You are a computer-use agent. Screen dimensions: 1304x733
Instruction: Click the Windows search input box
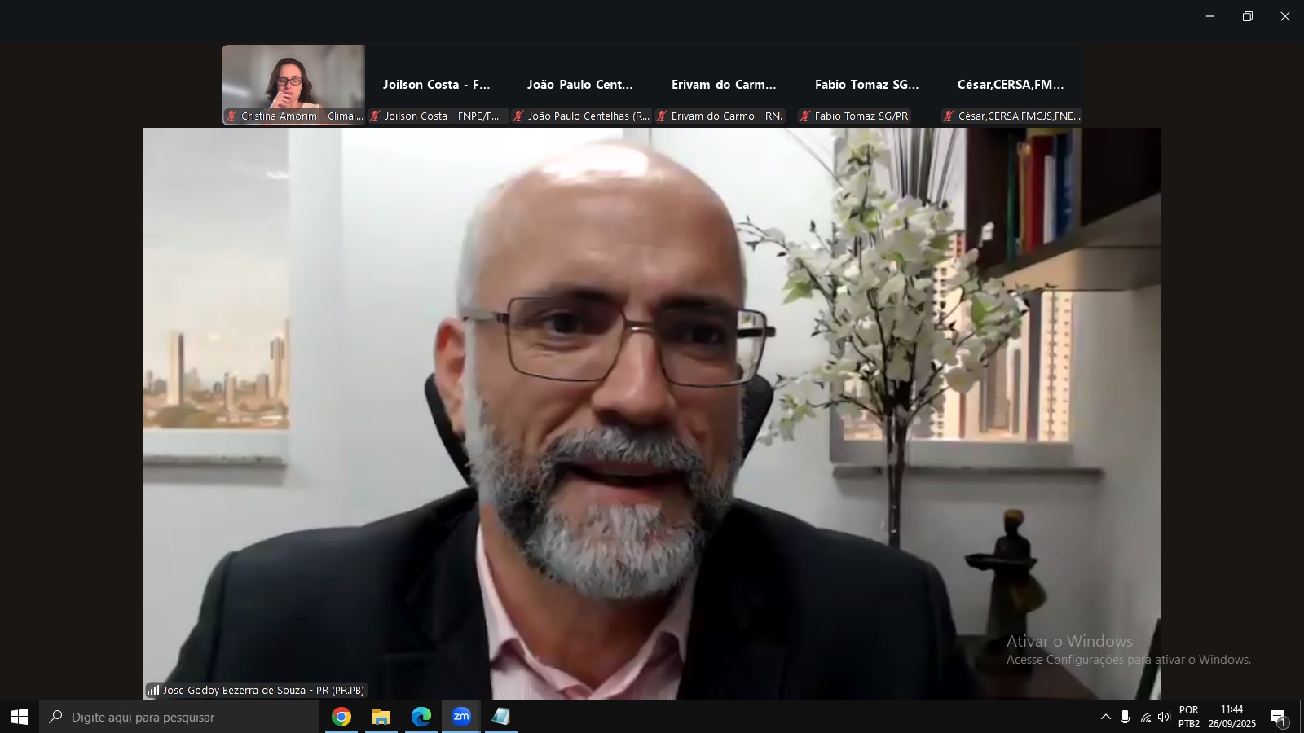tap(179, 717)
